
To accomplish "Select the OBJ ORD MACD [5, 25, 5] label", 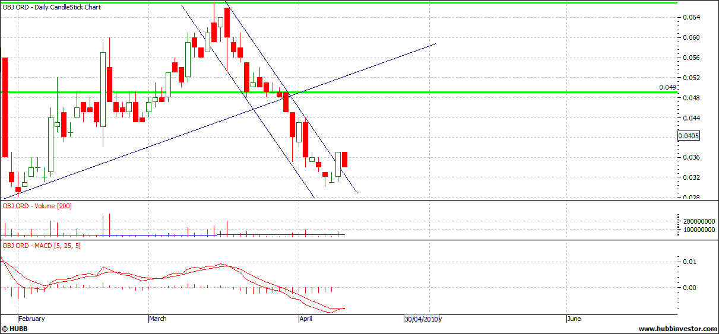I will (x=42, y=246).
